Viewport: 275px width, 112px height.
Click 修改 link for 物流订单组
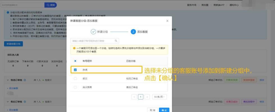pos(262,80)
